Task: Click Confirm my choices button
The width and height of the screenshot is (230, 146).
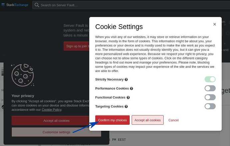Action: point(112,120)
